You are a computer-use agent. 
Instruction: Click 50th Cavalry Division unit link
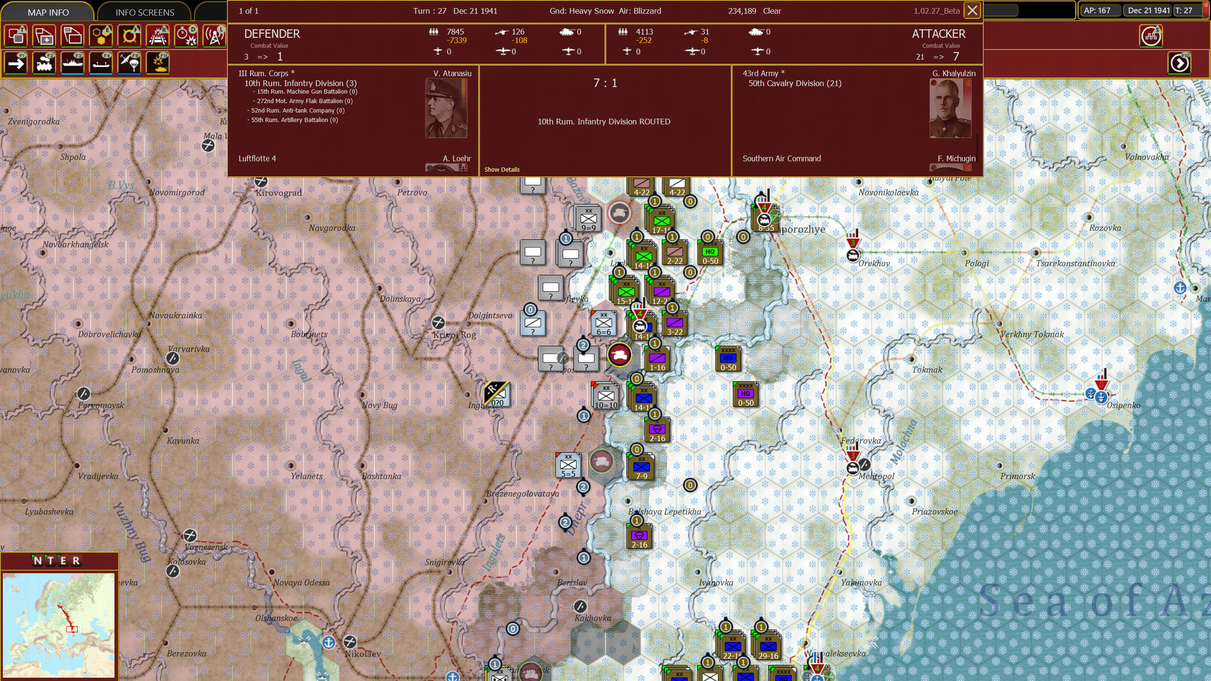point(794,83)
